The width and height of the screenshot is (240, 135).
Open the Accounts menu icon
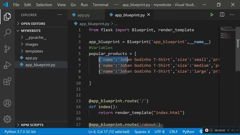tap(7, 103)
